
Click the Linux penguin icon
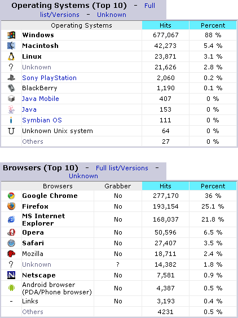tap(11, 56)
